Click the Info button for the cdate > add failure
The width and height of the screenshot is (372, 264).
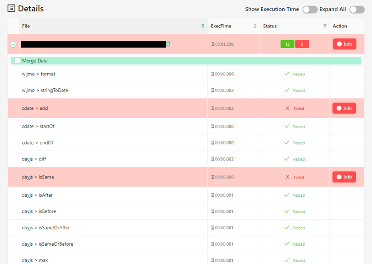coord(344,108)
